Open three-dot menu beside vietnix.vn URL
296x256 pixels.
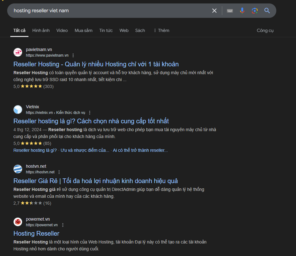[x=90, y=113]
